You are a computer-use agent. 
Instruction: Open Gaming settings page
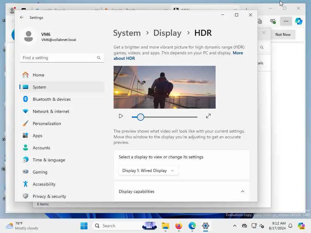pos(62,172)
